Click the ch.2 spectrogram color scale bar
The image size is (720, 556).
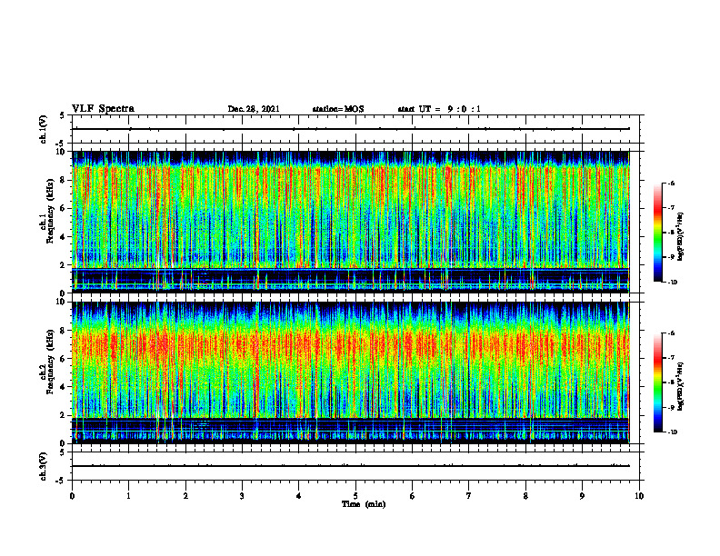tap(657, 382)
